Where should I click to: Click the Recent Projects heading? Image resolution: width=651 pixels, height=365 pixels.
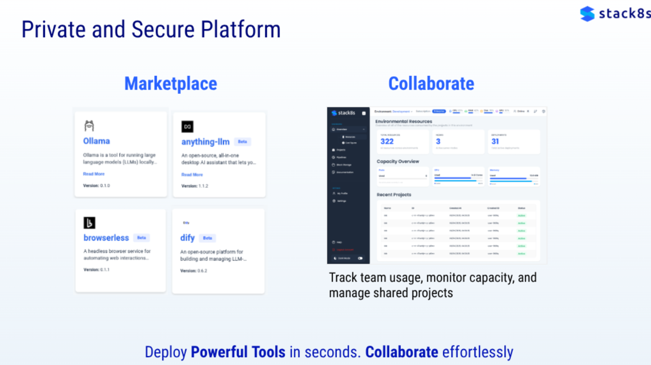click(x=394, y=195)
